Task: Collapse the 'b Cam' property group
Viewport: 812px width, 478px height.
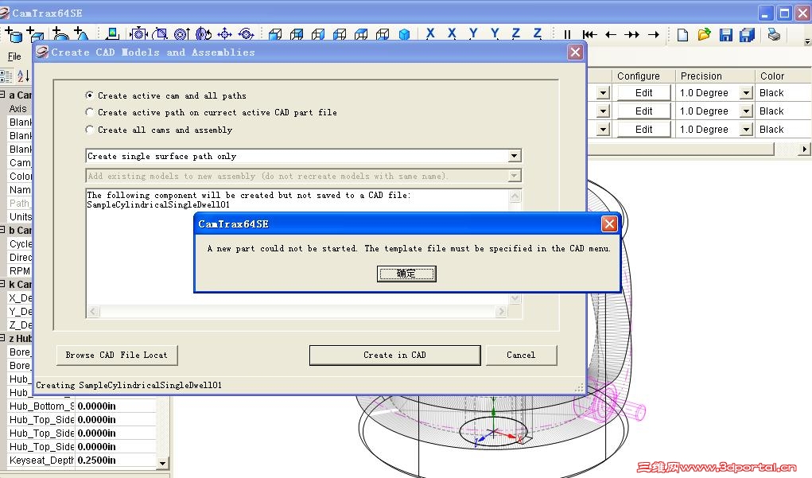Action: coord(2,230)
